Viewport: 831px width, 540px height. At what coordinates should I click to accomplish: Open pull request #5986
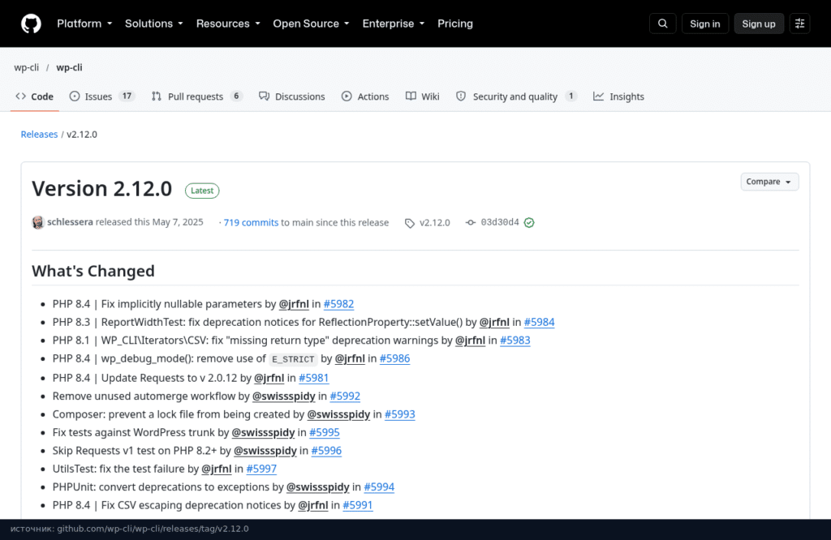coord(395,359)
